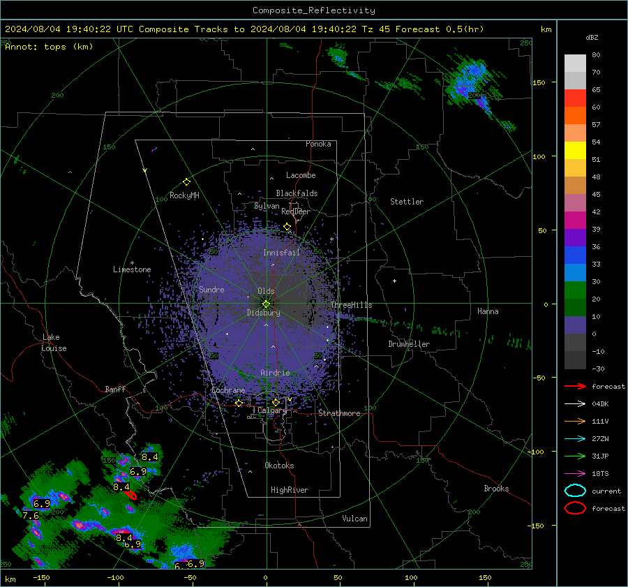Image resolution: width=628 pixels, height=587 pixels.
Task: Select the cyan 27ZW track arrow
Action: click(x=575, y=439)
